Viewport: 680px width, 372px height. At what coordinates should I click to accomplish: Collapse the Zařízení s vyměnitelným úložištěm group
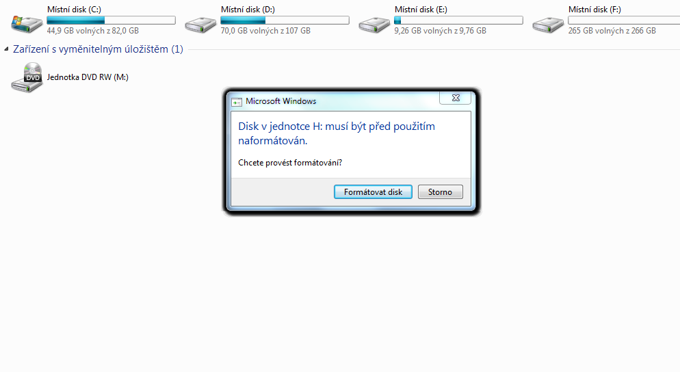click(7, 49)
